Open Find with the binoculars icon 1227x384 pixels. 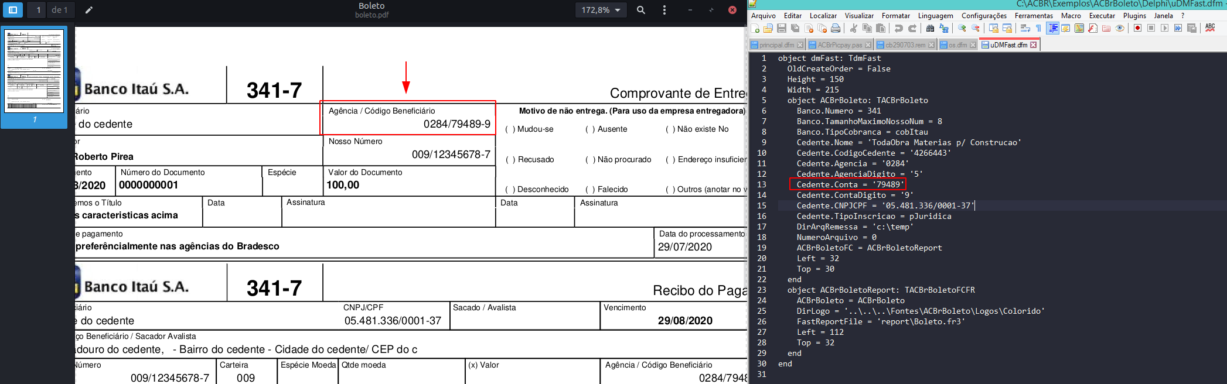[930, 28]
